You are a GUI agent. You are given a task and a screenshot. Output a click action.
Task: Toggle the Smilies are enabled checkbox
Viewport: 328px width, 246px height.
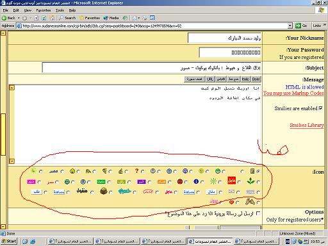[x=321, y=108]
